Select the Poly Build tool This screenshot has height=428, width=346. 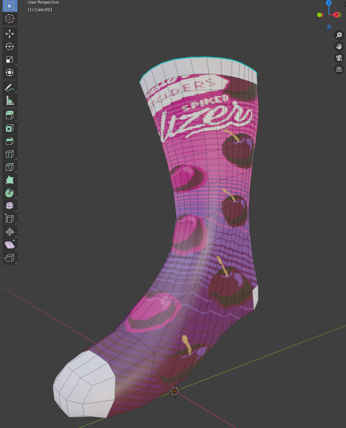[10, 180]
